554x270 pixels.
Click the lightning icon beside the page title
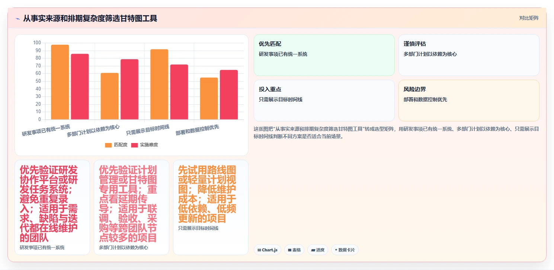18,18
